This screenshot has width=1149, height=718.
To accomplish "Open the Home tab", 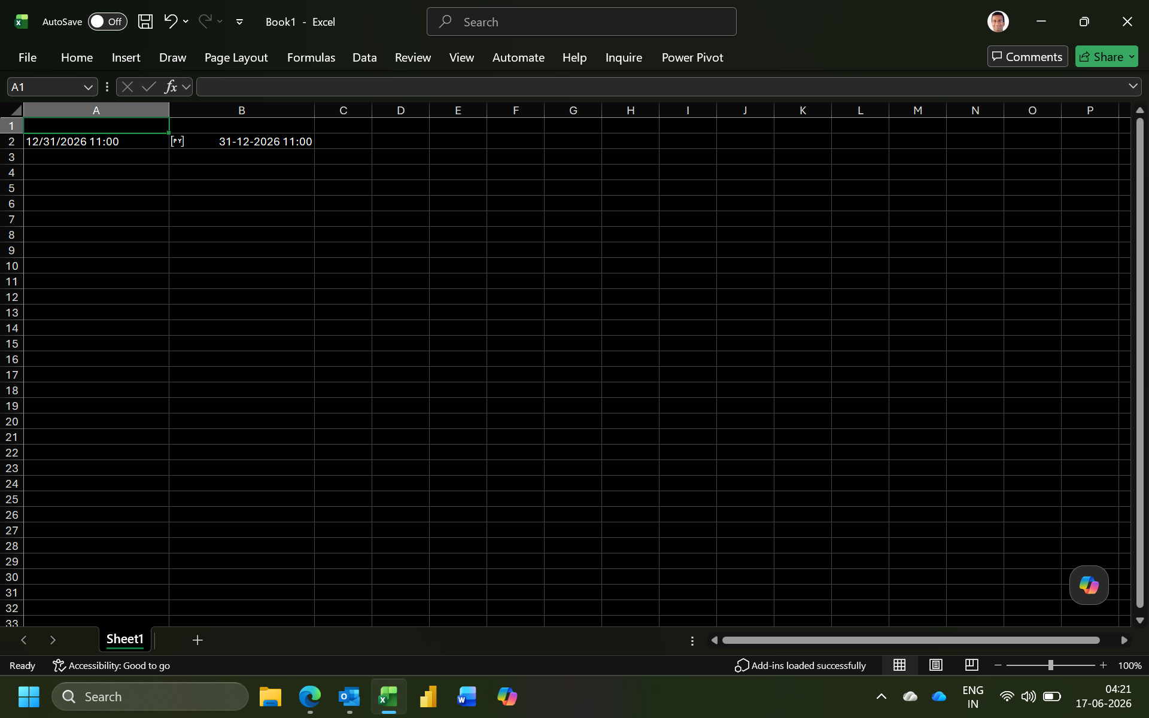I will pyautogui.click(x=77, y=57).
